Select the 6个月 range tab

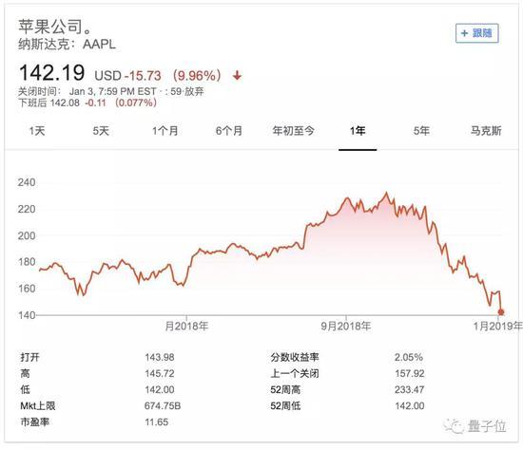pos(229,131)
